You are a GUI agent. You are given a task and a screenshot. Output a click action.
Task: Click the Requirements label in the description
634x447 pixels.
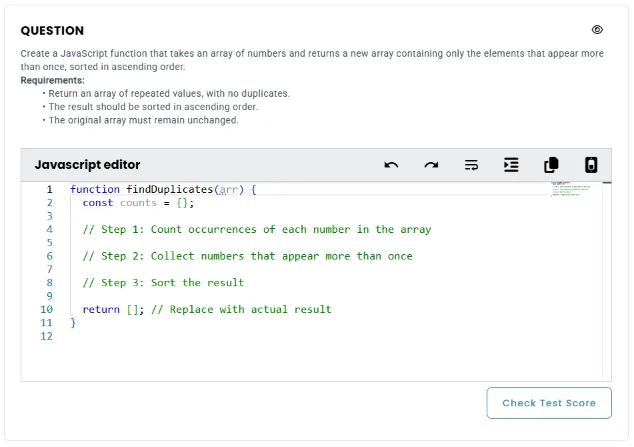coord(53,80)
